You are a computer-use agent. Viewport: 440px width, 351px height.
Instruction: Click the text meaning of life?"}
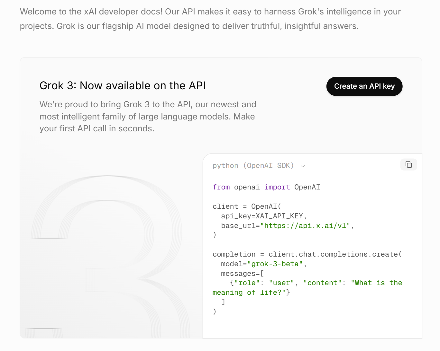click(251, 293)
